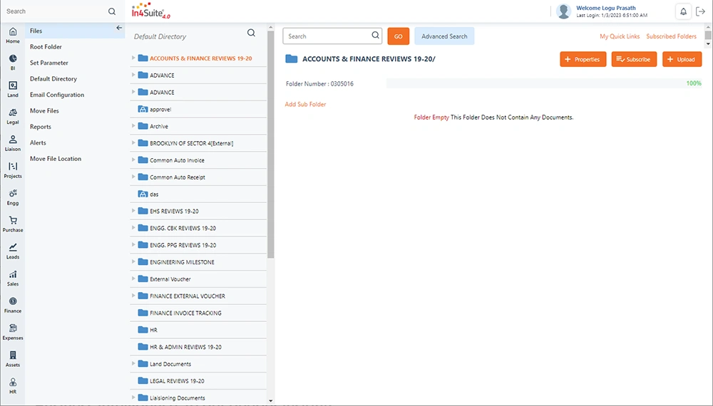The image size is (713, 406).
Task: Expand the ENGINEERING MILESTONE folder arrow
Action: point(133,262)
